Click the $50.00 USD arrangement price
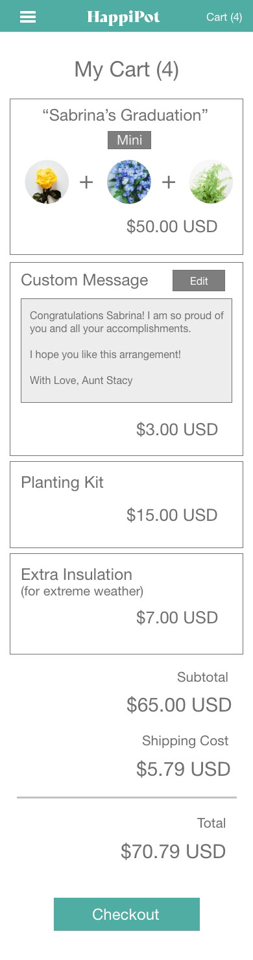The height and width of the screenshot is (960, 253). [172, 226]
